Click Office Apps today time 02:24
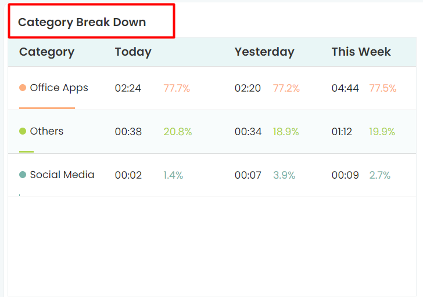Screen dimensions: 423x297 [128, 88]
